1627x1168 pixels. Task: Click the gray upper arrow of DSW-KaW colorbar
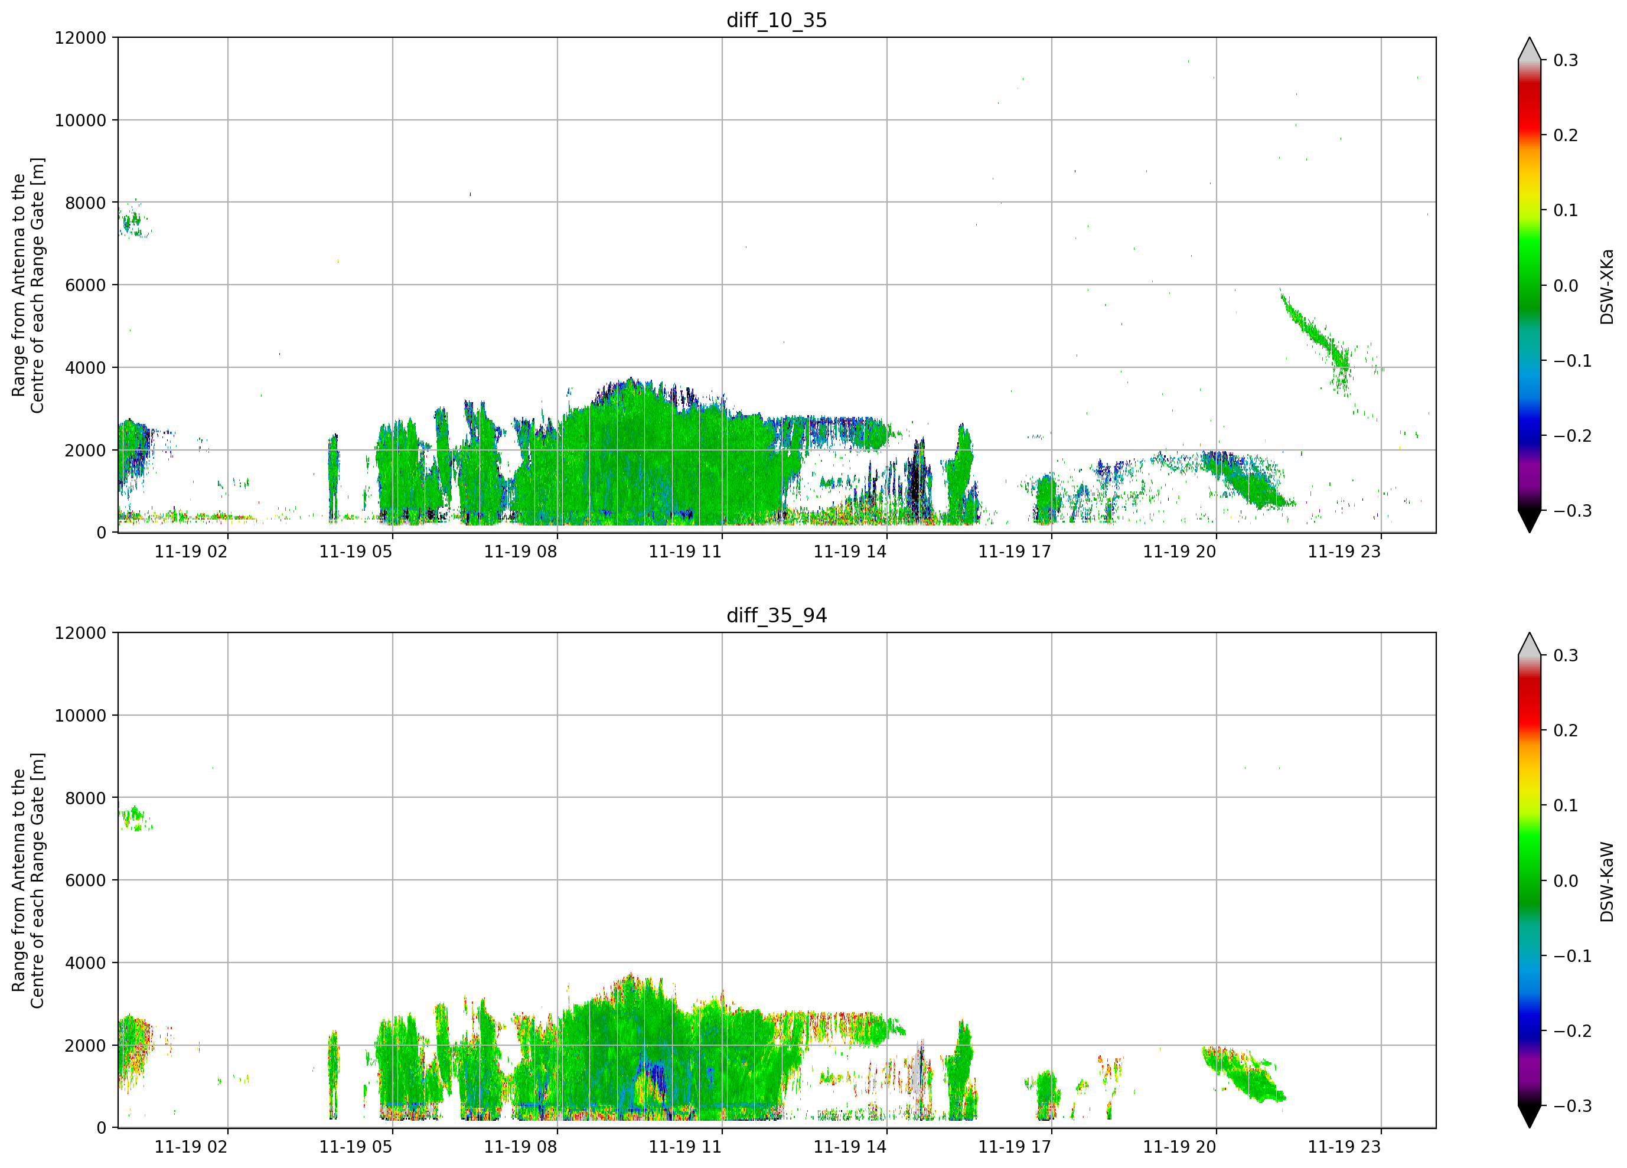(1530, 644)
